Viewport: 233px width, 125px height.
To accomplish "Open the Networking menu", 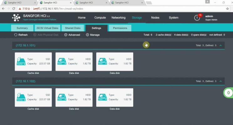I will tap(118, 17).
